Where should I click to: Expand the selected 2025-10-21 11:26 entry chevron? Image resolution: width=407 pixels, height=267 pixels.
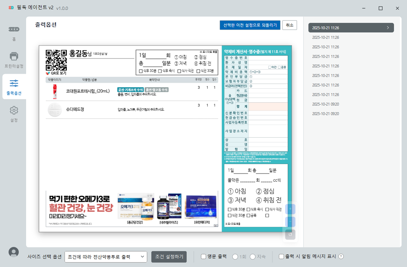(x=388, y=28)
